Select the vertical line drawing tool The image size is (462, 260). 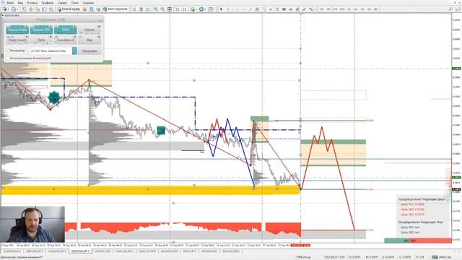237,9
